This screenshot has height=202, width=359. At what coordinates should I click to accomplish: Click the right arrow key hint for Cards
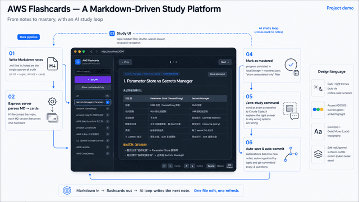point(171,166)
